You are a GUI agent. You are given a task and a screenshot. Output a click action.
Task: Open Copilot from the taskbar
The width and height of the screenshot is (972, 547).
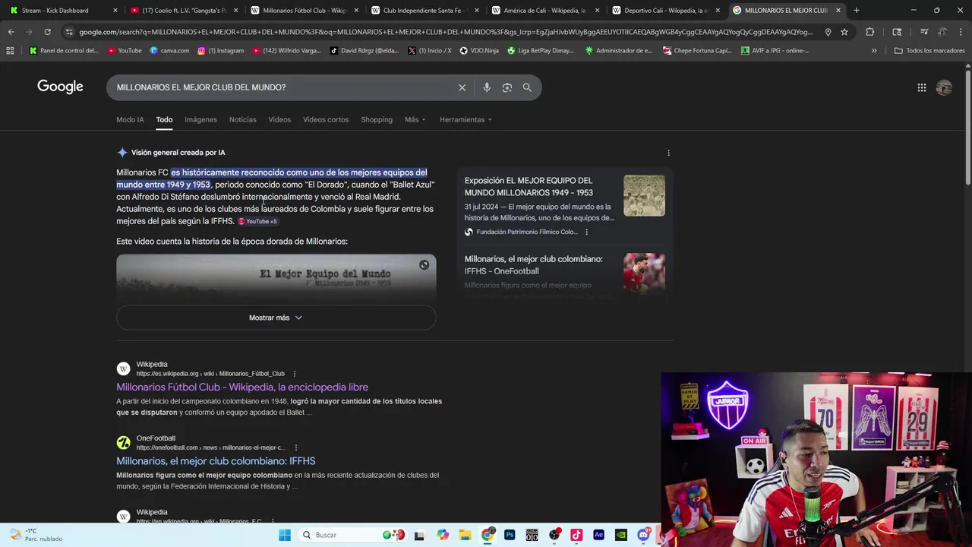443,535
